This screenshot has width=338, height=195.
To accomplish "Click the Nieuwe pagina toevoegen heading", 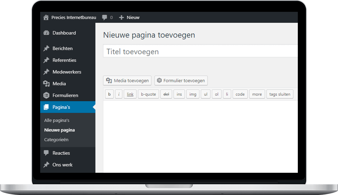I will tap(149, 35).
